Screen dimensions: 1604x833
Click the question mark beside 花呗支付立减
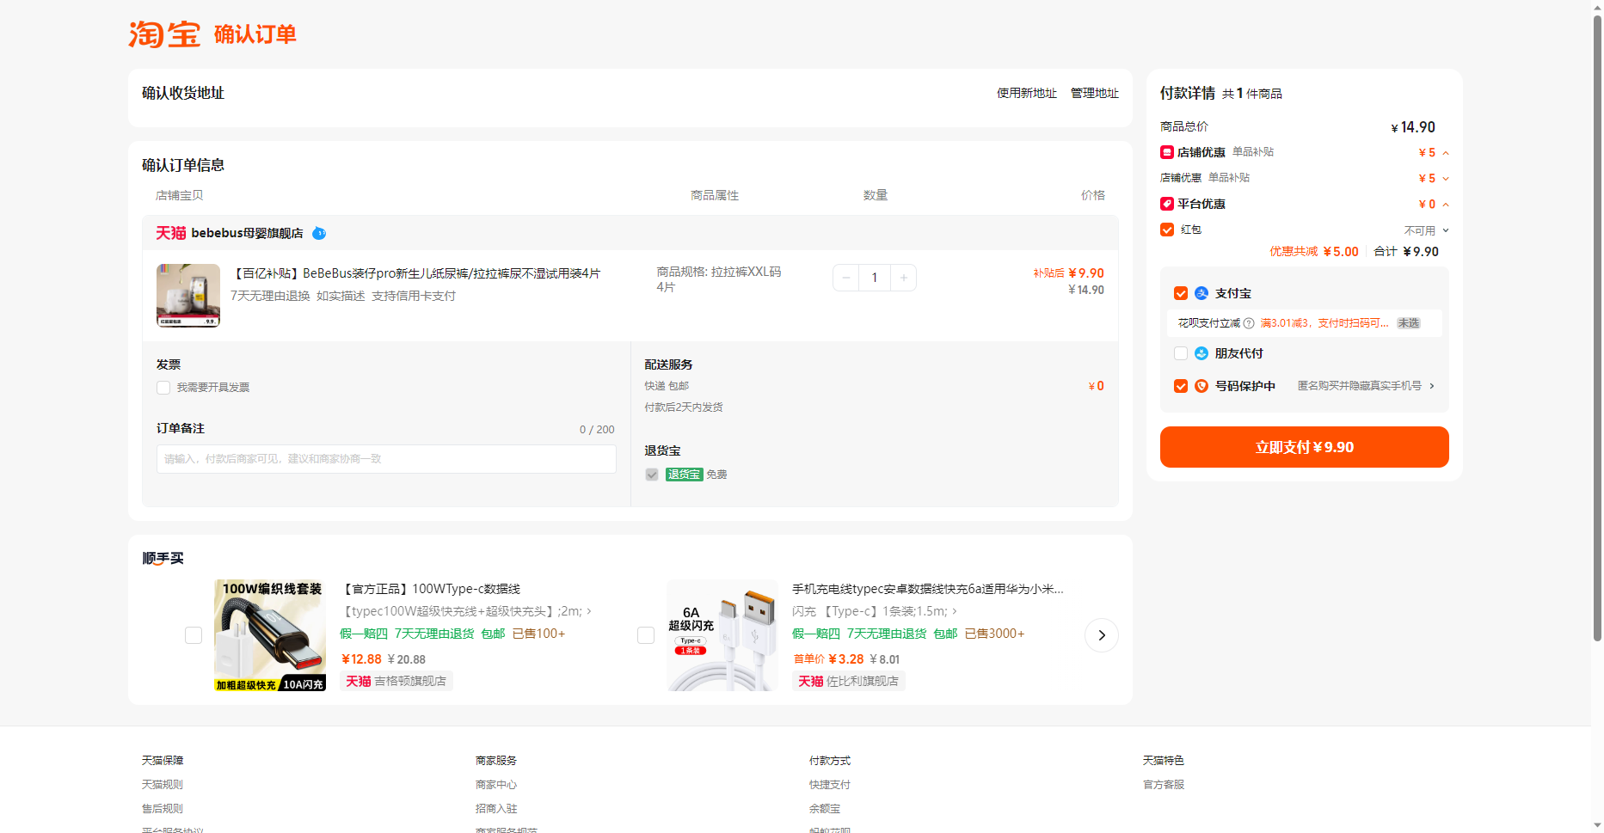[x=1249, y=323]
